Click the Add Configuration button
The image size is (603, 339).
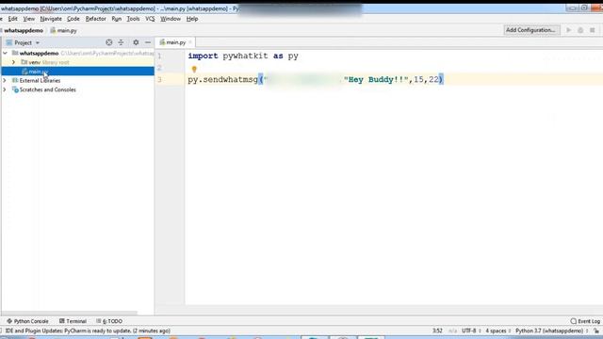(531, 30)
